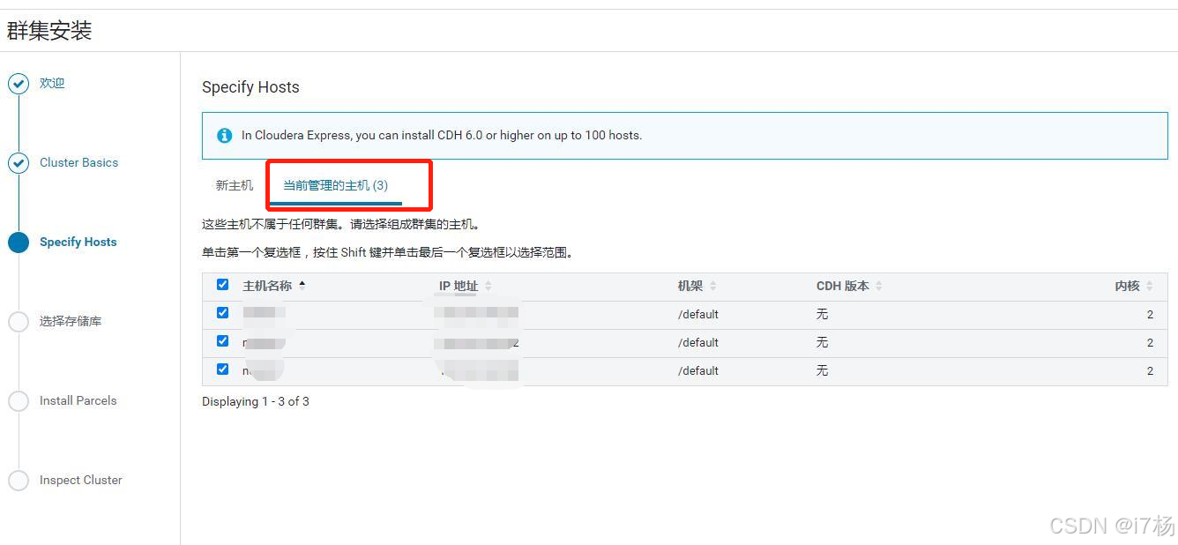Viewport: 1178px width, 545px height.
Task: Uncheck the first host row checkbox
Action: (x=222, y=312)
